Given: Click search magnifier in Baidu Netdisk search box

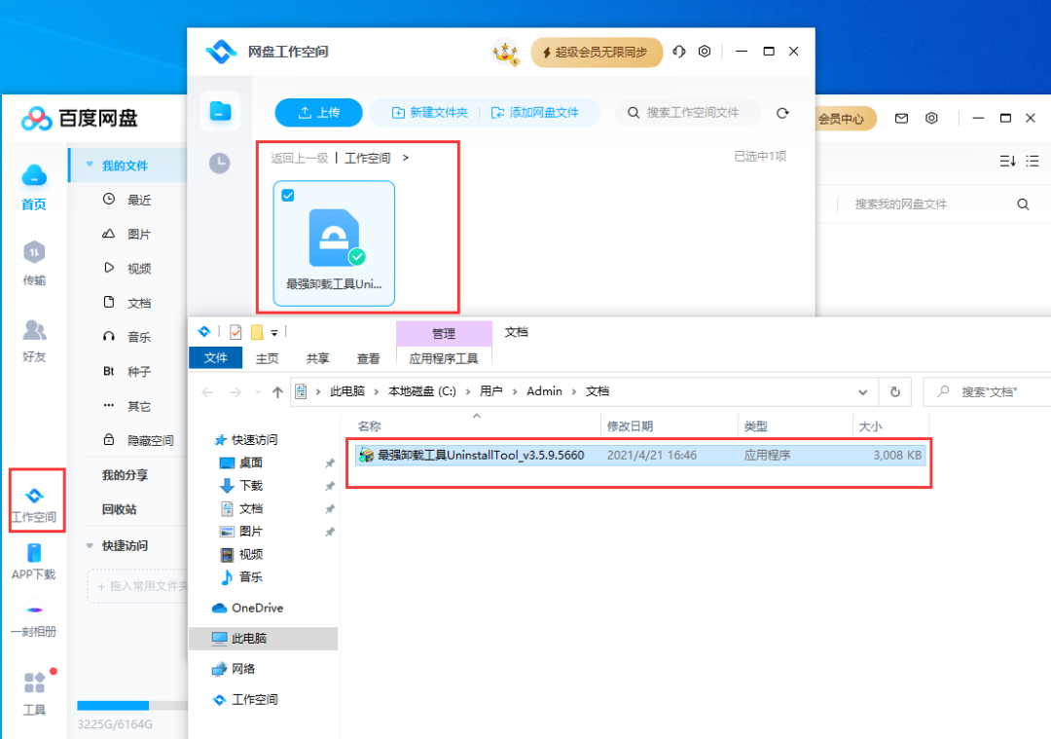Looking at the screenshot, I should tap(1023, 203).
